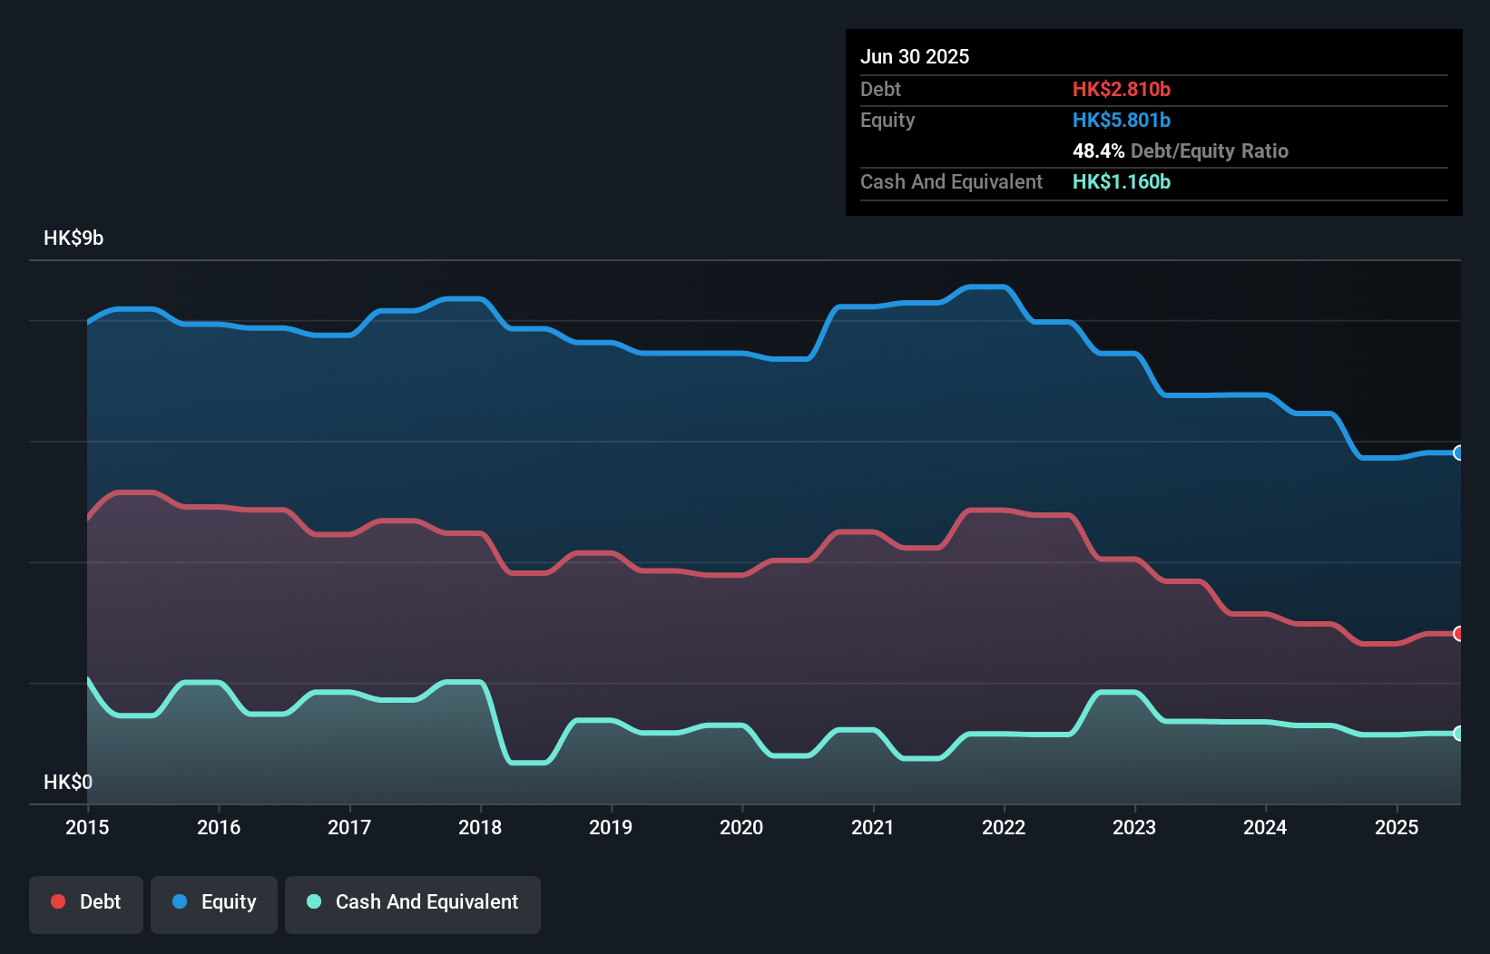Toggle the Equity series legend button
This screenshot has width=1490, height=954.
coord(214,903)
